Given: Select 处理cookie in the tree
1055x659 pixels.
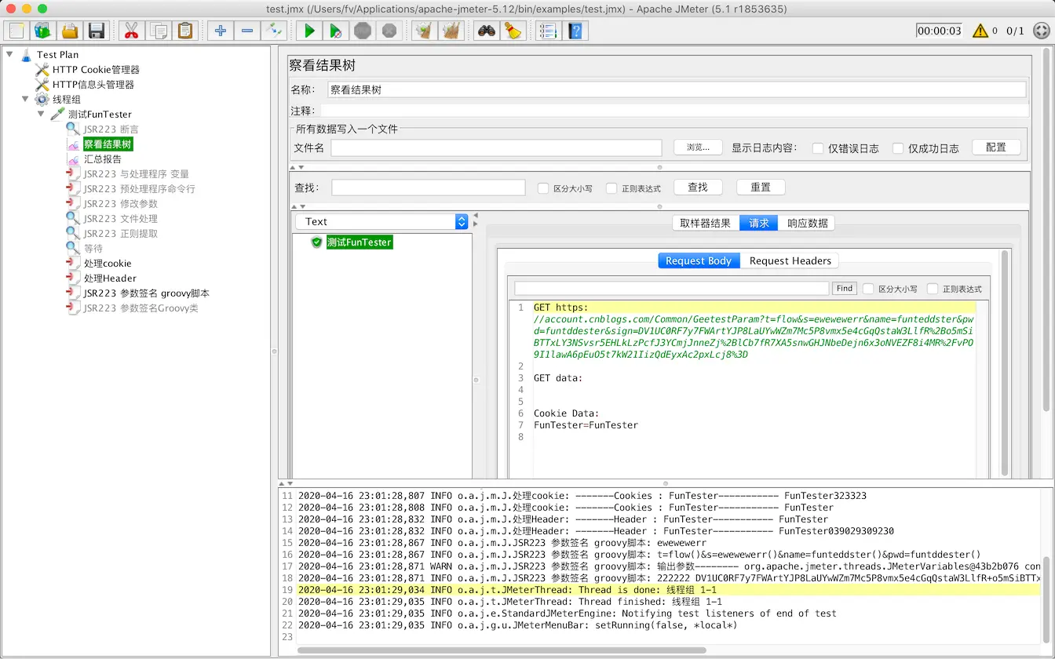Looking at the screenshot, I should (108, 264).
